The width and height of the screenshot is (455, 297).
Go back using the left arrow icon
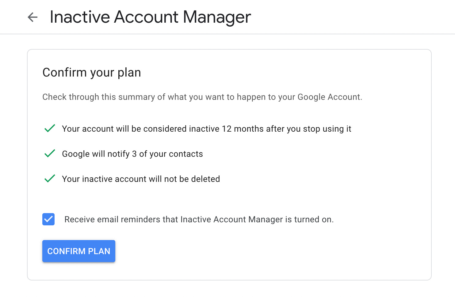[32, 17]
